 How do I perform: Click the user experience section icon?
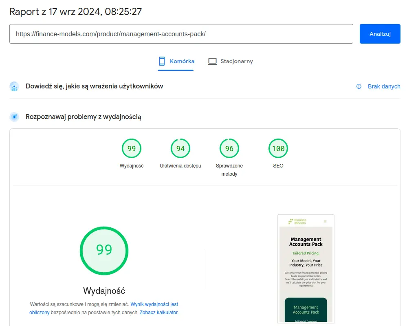tap(14, 86)
